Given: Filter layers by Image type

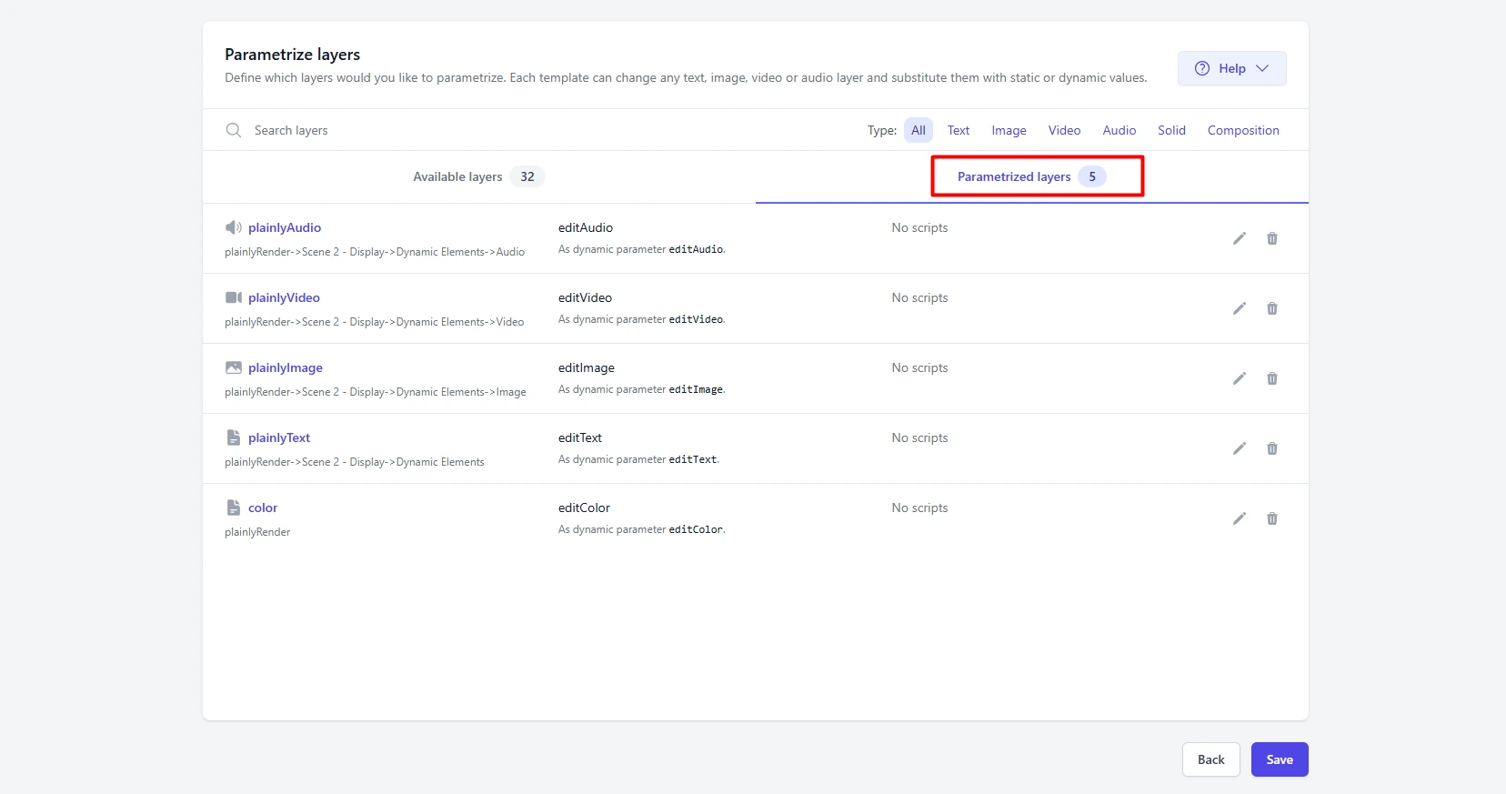Looking at the screenshot, I should point(1009,130).
